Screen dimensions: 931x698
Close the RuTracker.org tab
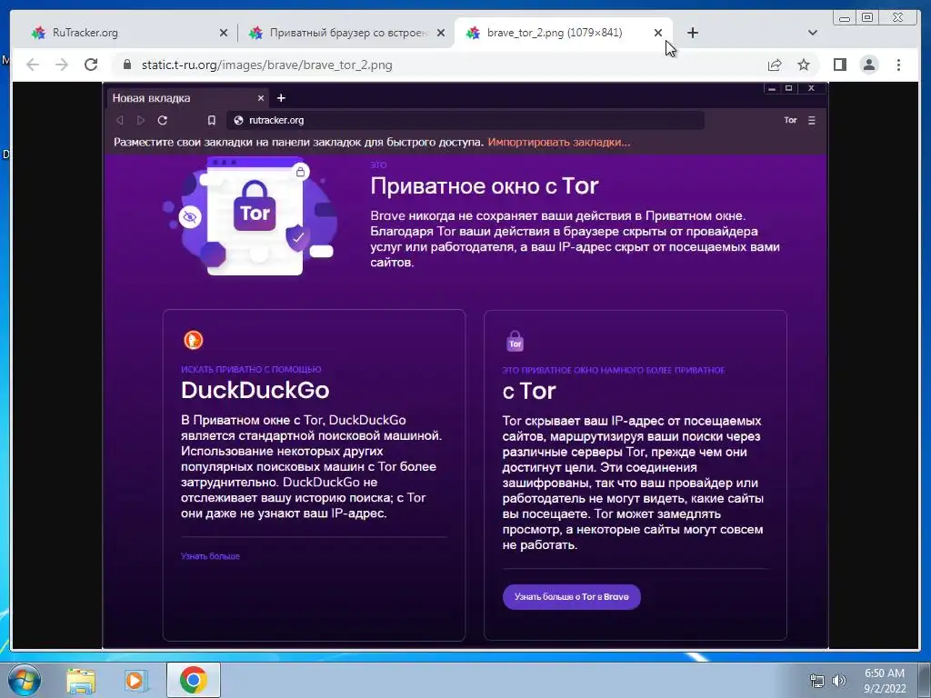click(x=224, y=34)
